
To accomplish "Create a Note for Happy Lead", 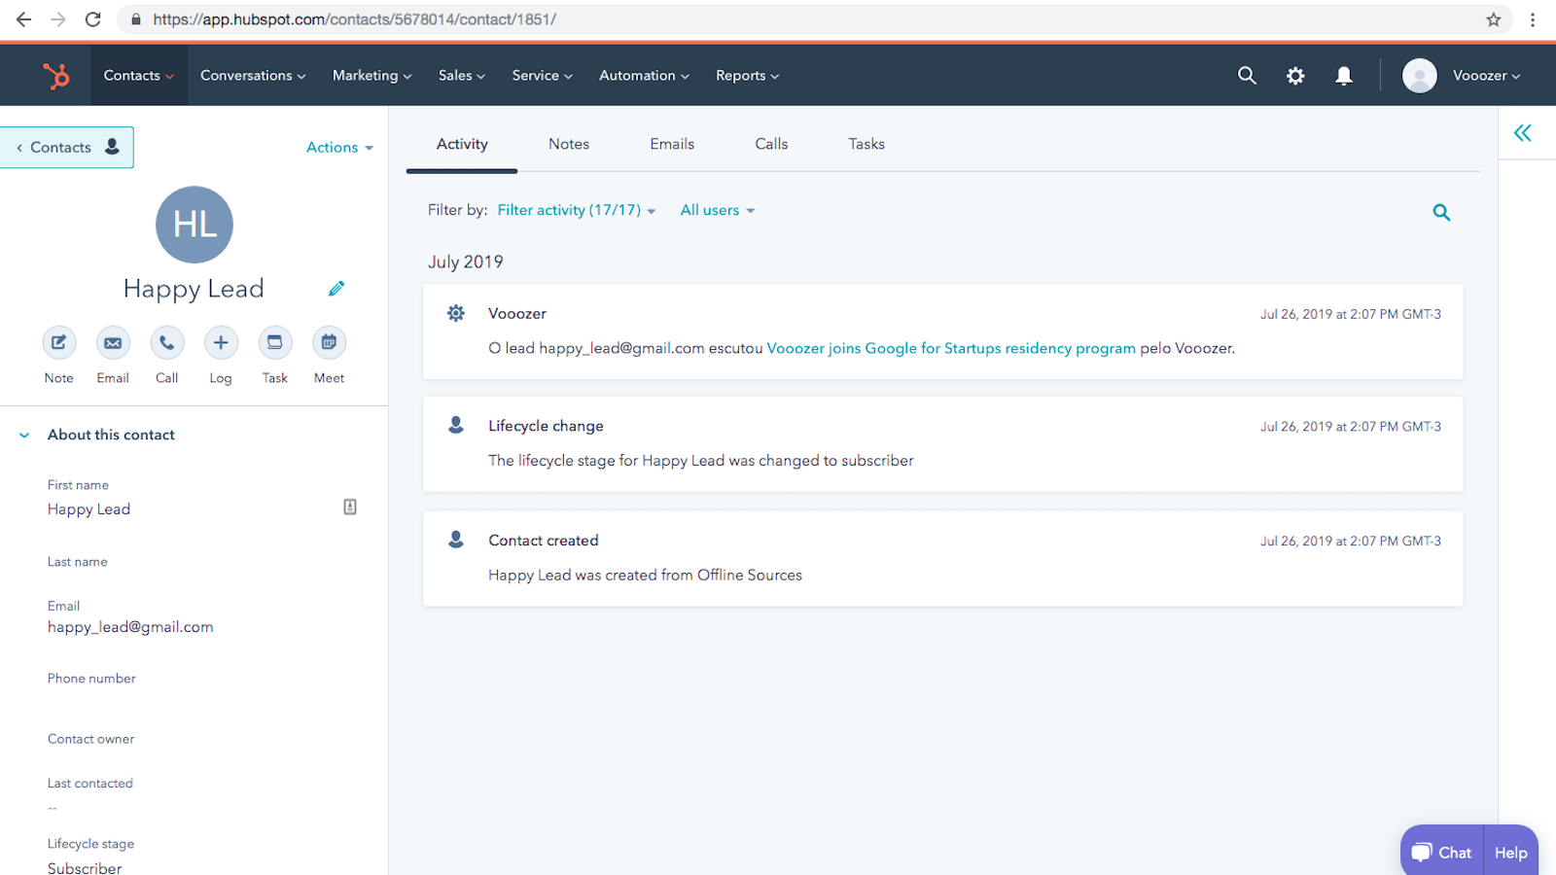I will pos(58,342).
